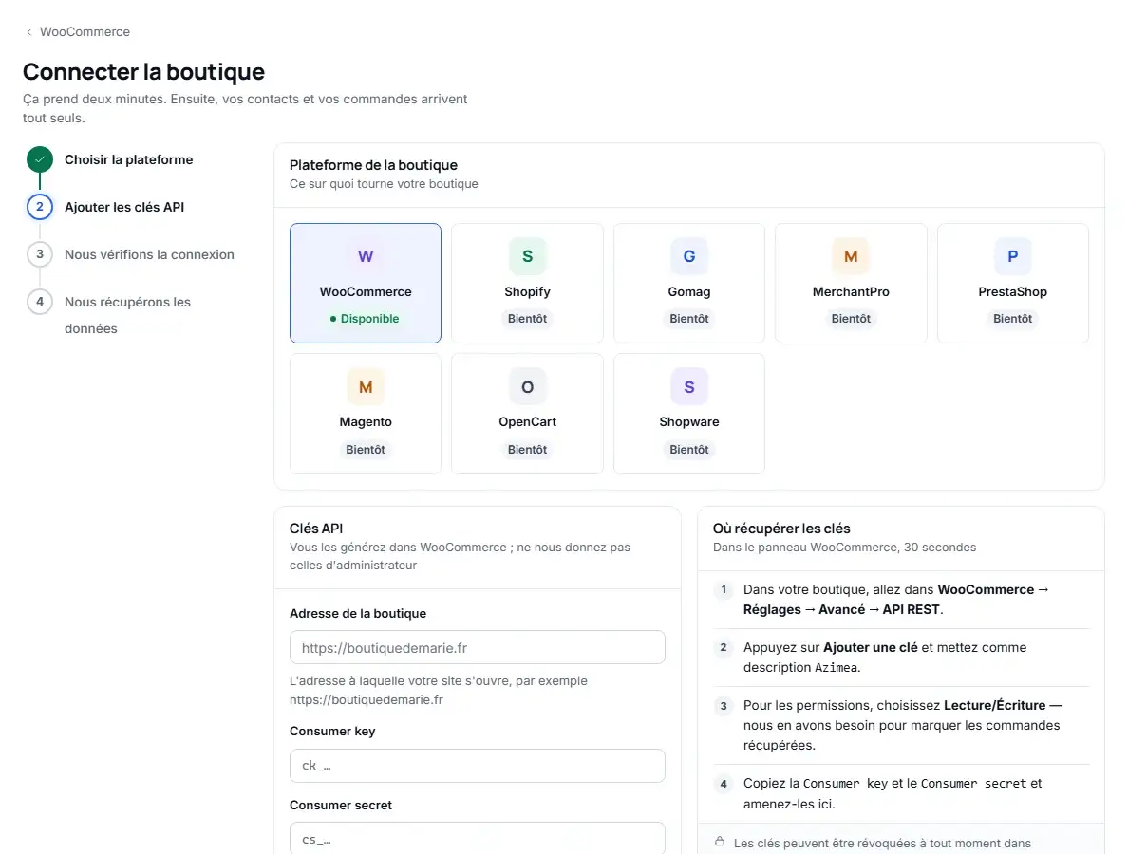1128x854 pixels.
Task: Click the Consumer secret field label
Action: (341, 805)
